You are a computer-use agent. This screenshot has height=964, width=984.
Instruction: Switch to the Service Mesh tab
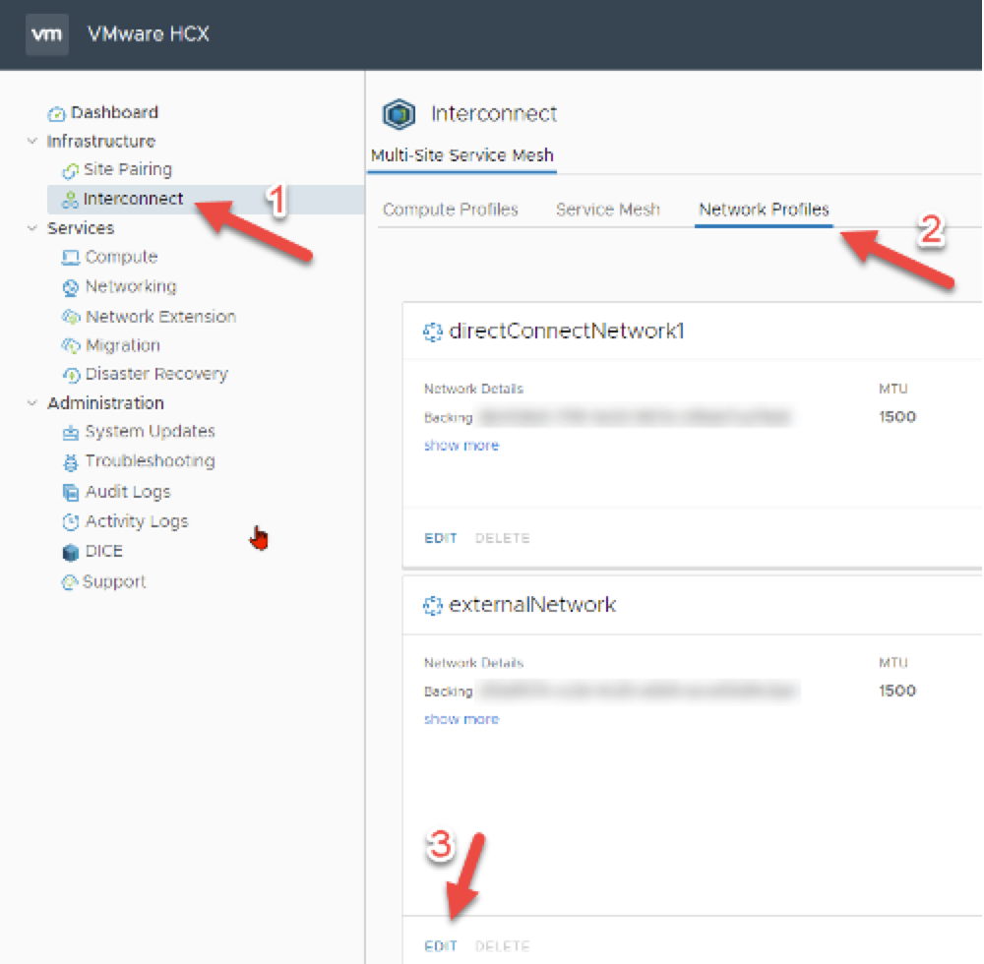pyautogui.click(x=607, y=210)
